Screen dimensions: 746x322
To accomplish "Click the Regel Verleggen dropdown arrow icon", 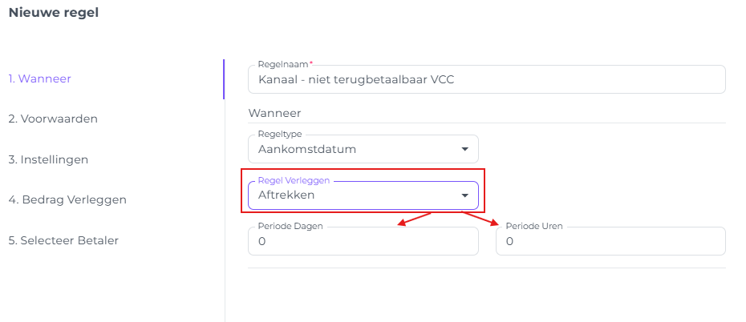I will [x=464, y=195].
